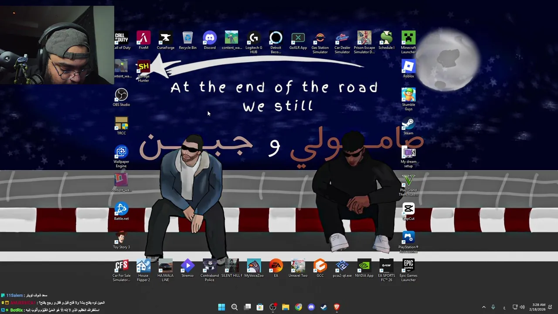
Task: Launch the Schedule I desktop icon
Action: [386, 41]
